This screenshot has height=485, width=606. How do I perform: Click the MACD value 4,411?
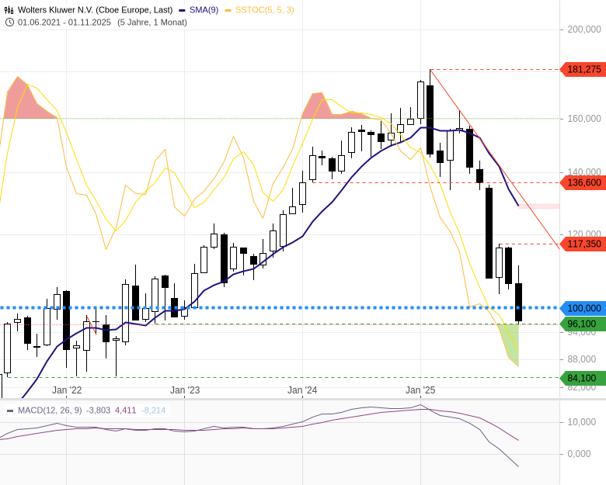pos(125,411)
